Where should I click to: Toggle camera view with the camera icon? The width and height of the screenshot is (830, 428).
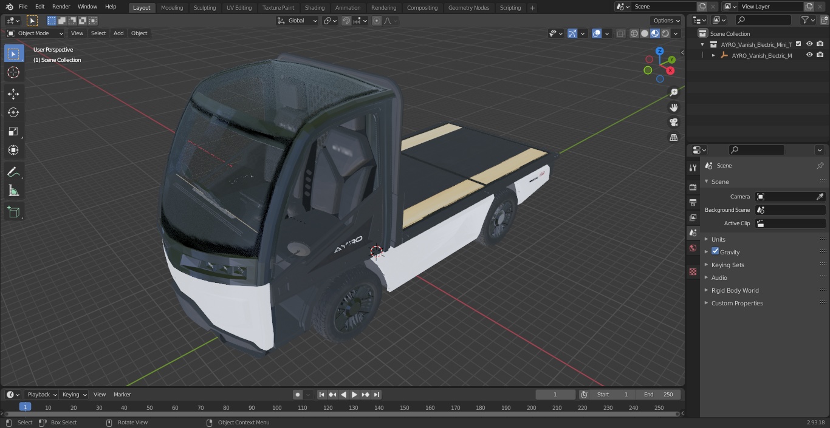[674, 123]
